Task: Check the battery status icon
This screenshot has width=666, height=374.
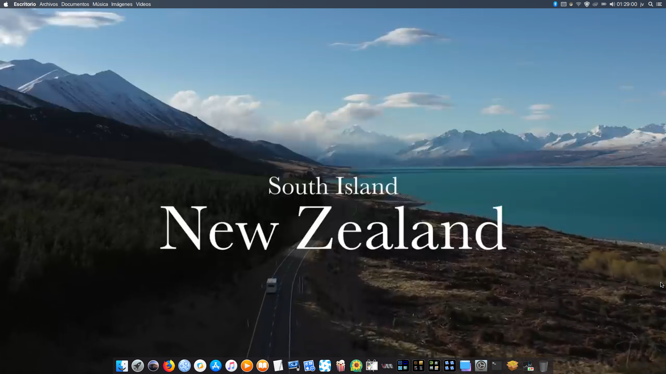Action: pos(604,4)
